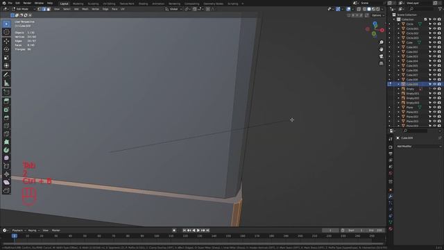Enable edge select mode

tap(44, 9)
